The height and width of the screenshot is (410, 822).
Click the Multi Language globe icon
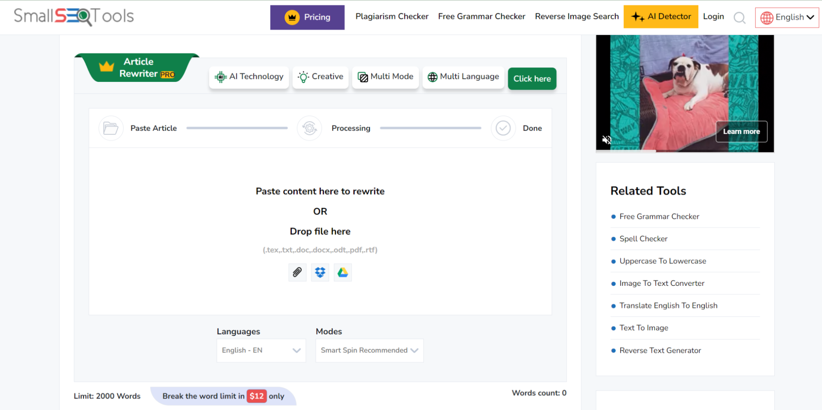pos(433,77)
